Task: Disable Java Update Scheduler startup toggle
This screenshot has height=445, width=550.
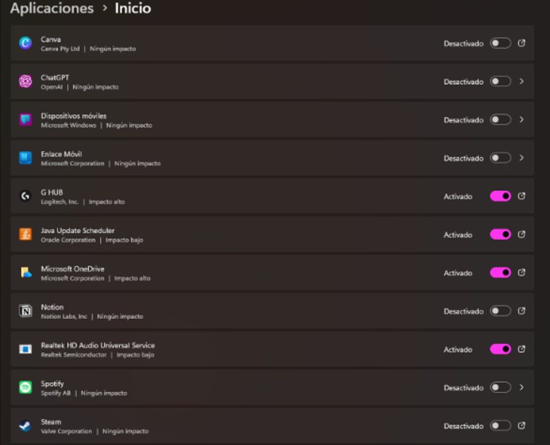Action: pos(501,235)
